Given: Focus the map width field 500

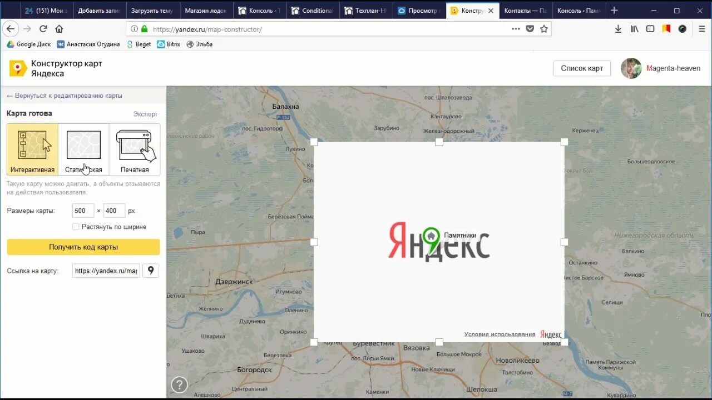Looking at the screenshot, I should pos(83,211).
